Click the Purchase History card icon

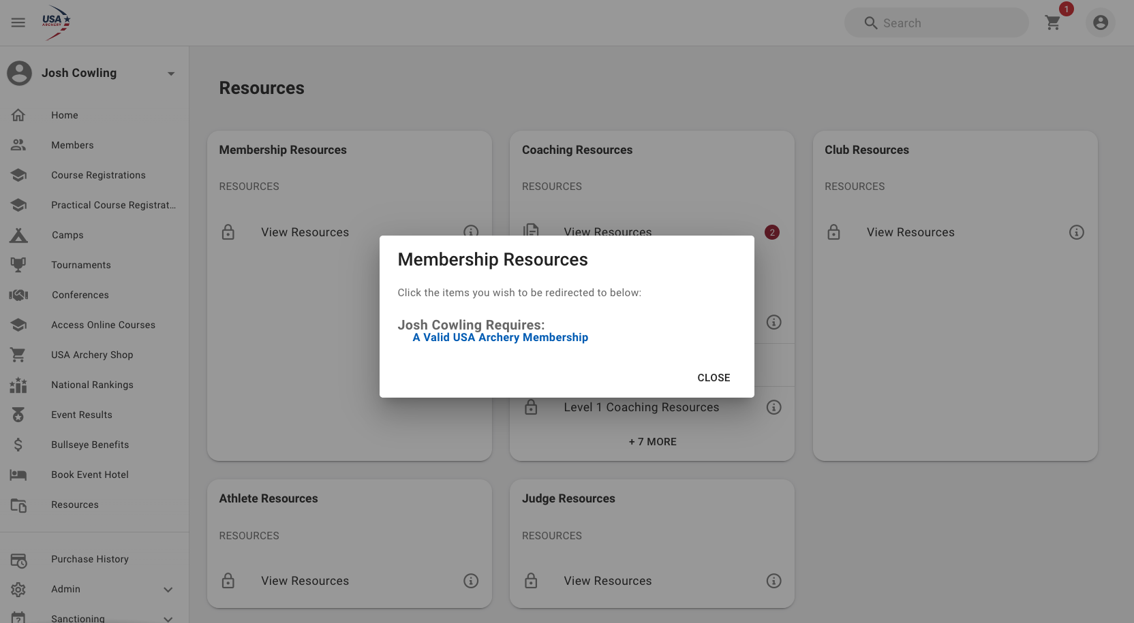click(x=18, y=560)
